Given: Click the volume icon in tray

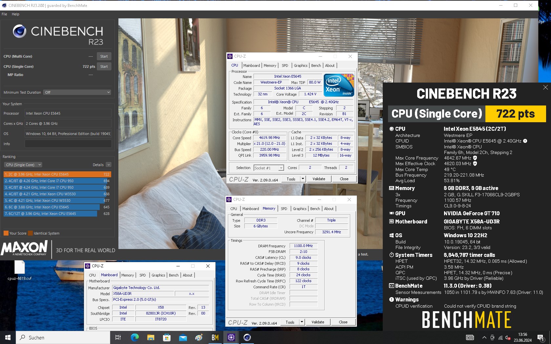Looking at the screenshot, I should click(x=508, y=337).
